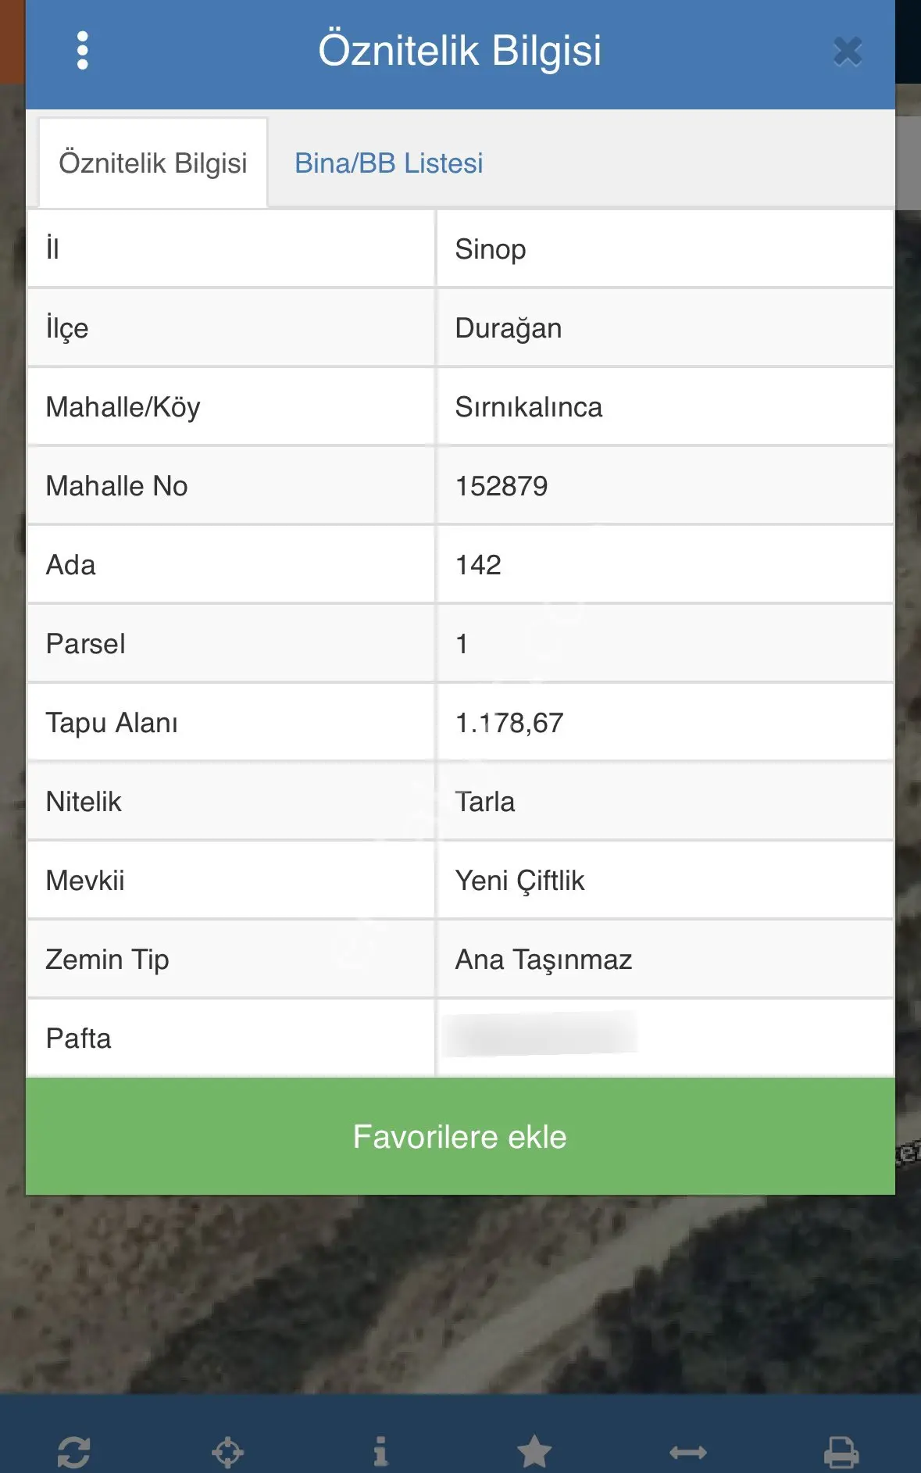Tap the crosshair locate icon
Viewport: 921px width, 1473px height.
(227, 1452)
